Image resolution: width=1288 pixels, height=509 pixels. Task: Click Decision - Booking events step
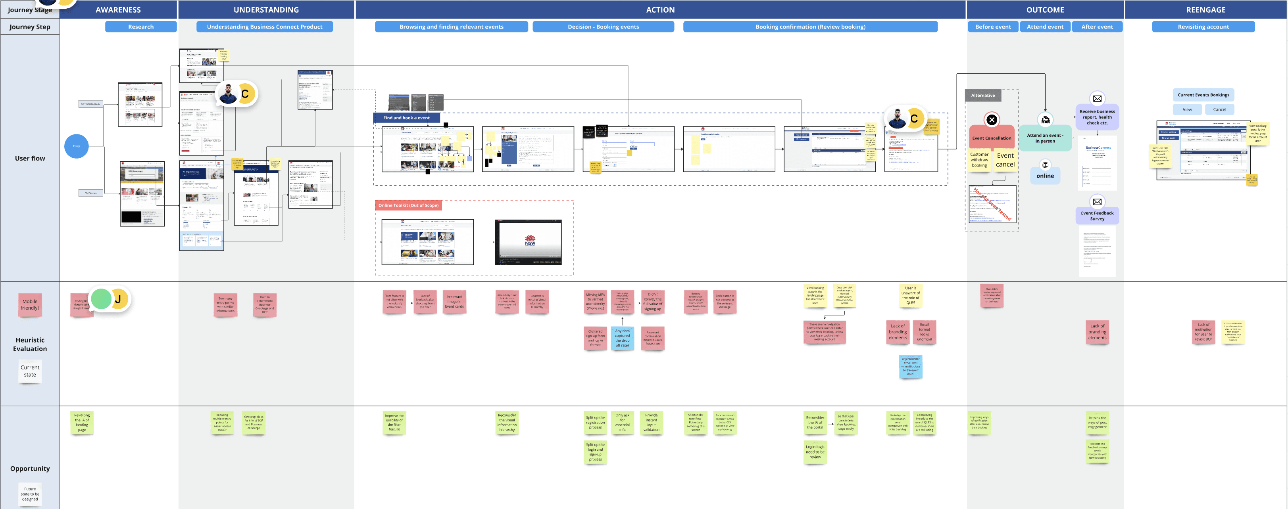604,27
